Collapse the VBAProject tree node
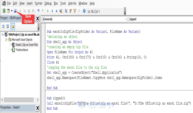The height and width of the screenshot is (113, 193). point(3,34)
